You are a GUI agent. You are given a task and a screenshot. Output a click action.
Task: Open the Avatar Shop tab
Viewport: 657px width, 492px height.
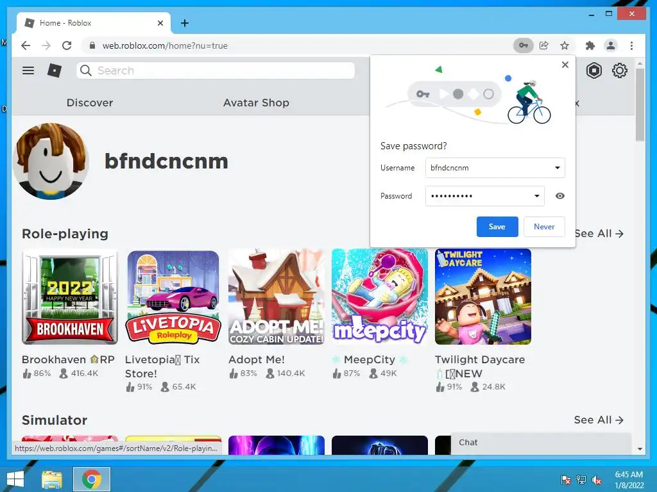(x=256, y=102)
